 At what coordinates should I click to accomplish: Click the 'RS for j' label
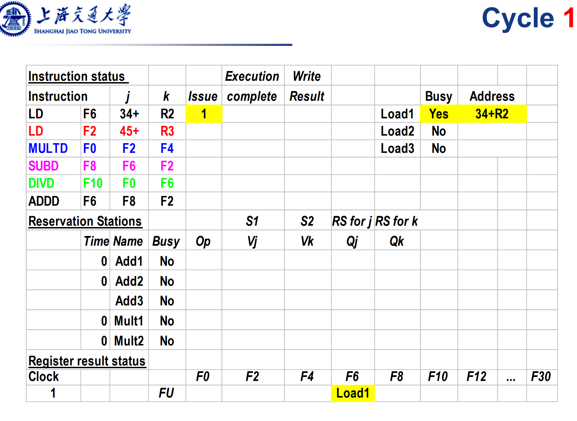click(352, 222)
